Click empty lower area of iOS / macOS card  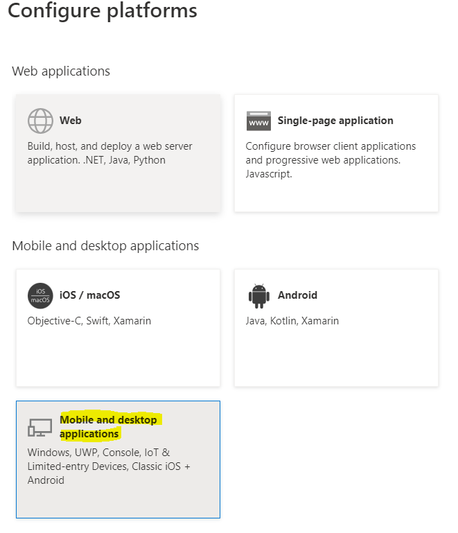pos(118,357)
